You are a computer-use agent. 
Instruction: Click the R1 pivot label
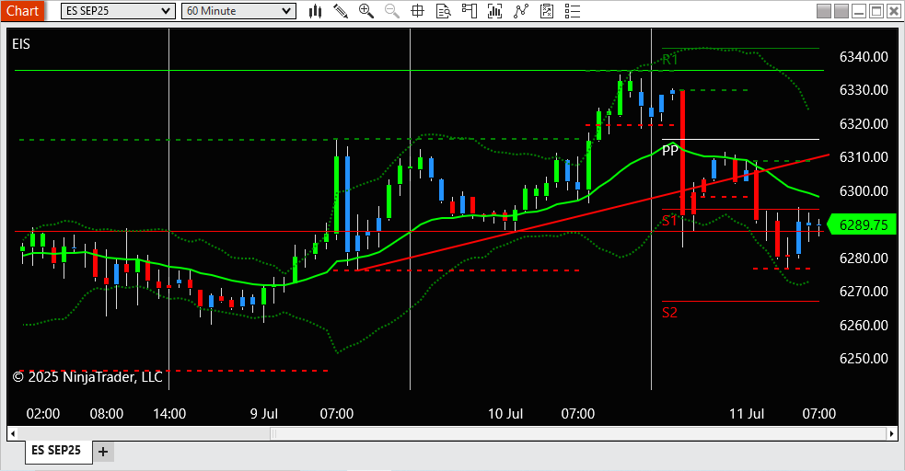coord(670,60)
